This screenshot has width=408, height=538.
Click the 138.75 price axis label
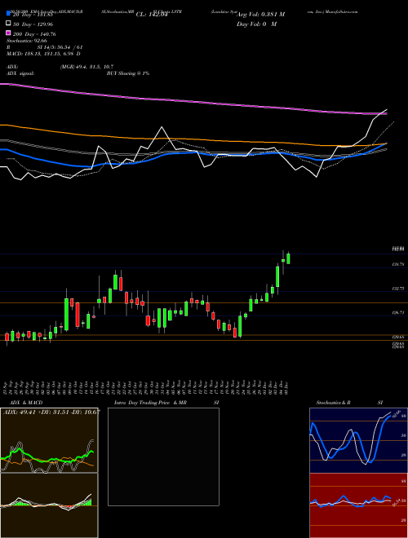[x=398, y=265]
